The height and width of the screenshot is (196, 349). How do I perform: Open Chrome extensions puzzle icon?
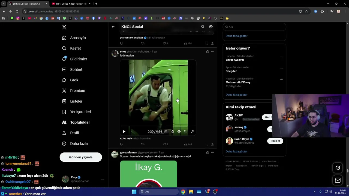coord(322,11)
